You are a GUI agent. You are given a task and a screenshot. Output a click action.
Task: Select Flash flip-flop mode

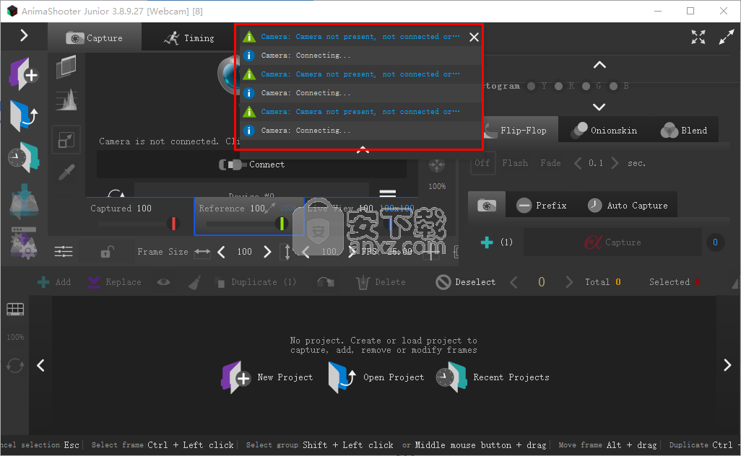(x=515, y=163)
